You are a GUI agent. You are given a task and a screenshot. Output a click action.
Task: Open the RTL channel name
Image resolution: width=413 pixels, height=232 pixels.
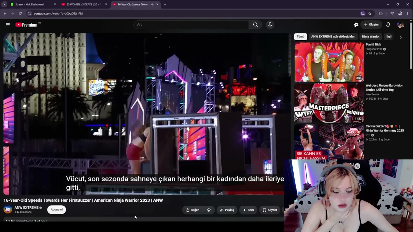[368, 135]
